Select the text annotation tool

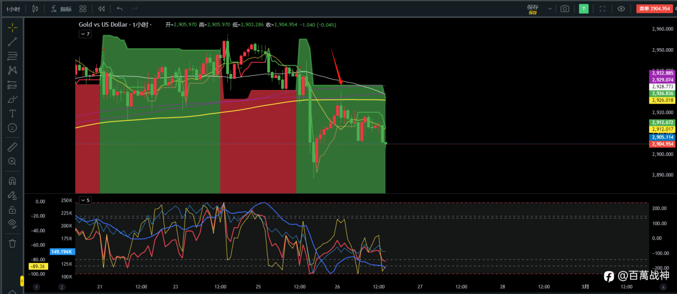[x=12, y=113]
